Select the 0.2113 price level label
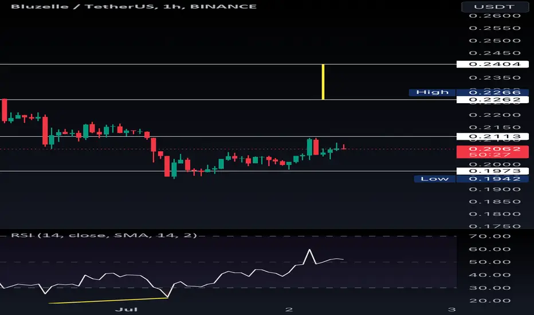The image size is (534, 315). [492, 136]
